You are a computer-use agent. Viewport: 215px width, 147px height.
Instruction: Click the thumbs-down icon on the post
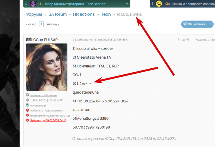click(x=188, y=40)
